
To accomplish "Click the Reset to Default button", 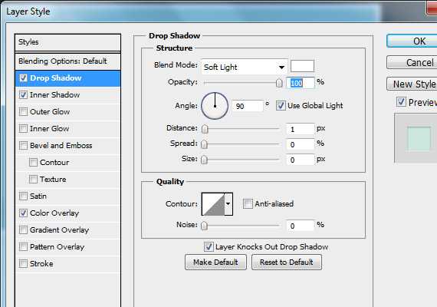I will (287, 262).
